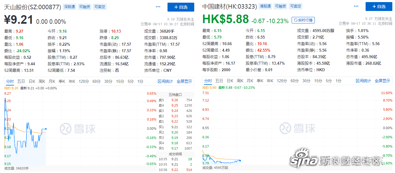Show 月K candles for 中国建材
Image resolution: width=395 pixels, height=173 pixels.
[250, 81]
